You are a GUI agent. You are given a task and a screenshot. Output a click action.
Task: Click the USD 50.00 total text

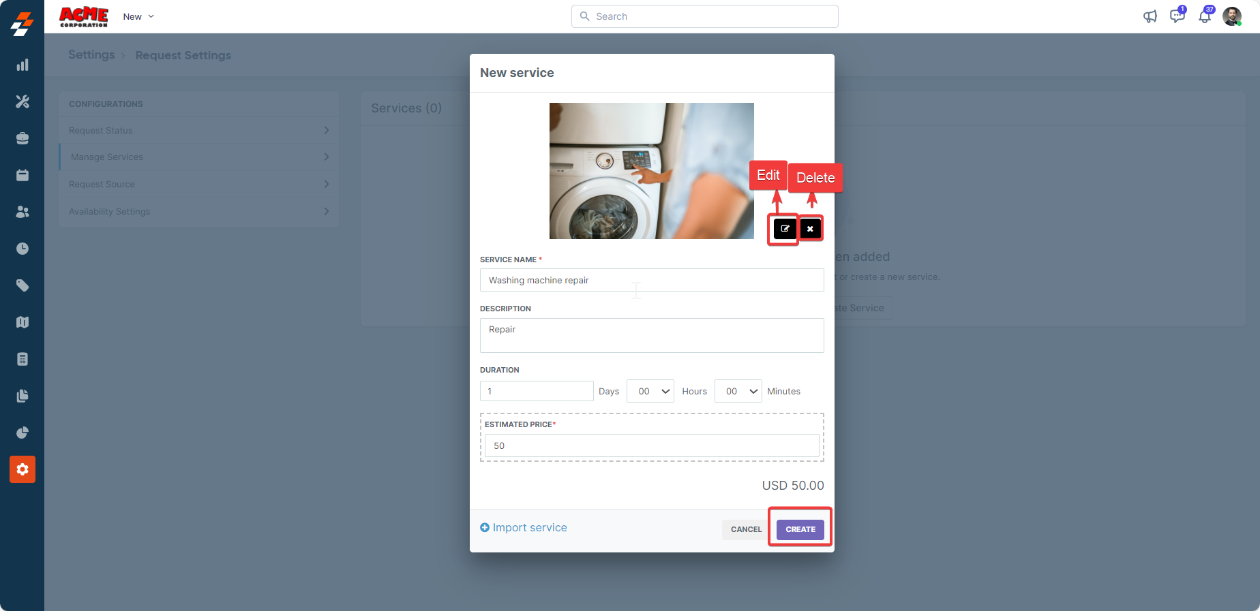point(793,486)
